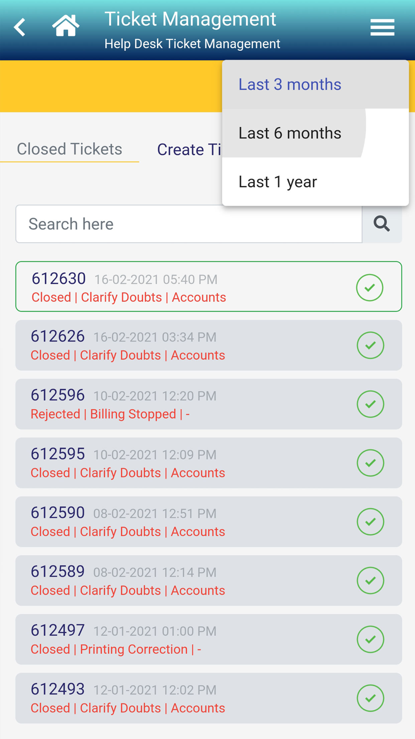Tap checkmark icon on ticket 612497

coord(370,639)
